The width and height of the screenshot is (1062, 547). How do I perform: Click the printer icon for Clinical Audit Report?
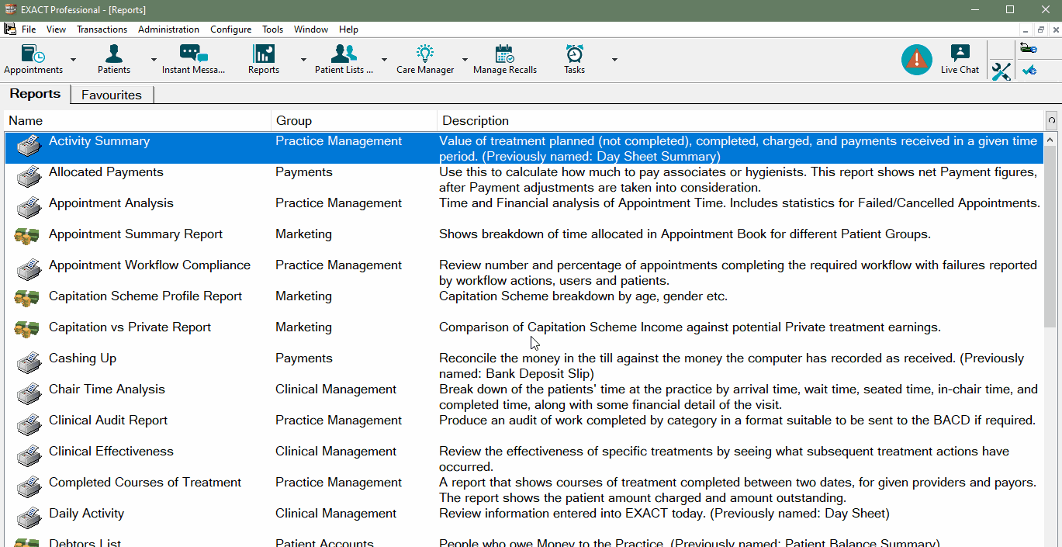[x=28, y=424]
